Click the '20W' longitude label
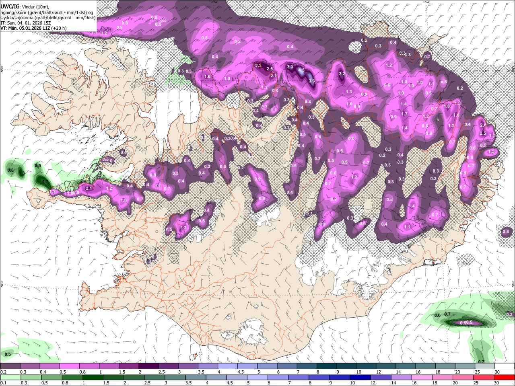Viewport: 515px width, 386px height. pyautogui.click(x=214, y=2)
